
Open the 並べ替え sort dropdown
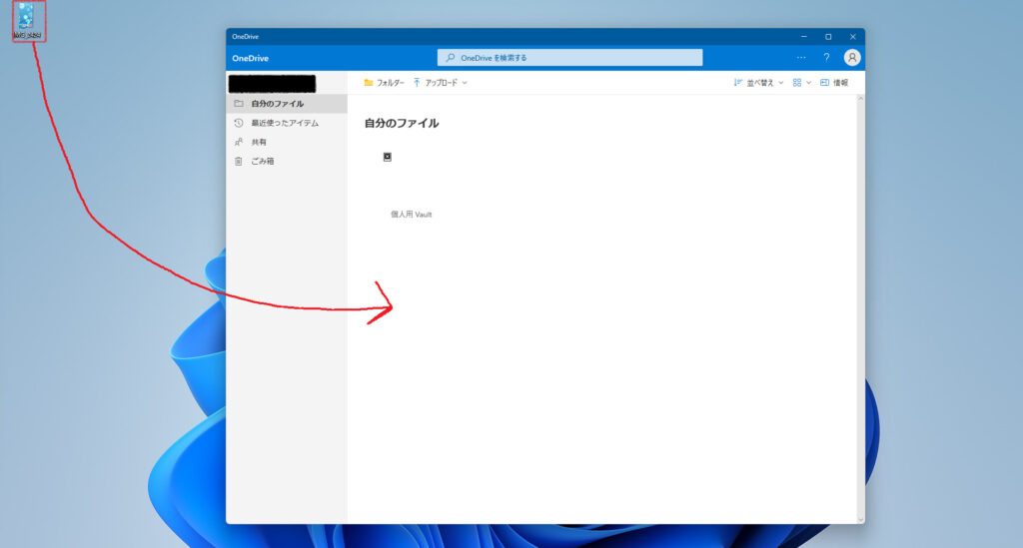(758, 83)
